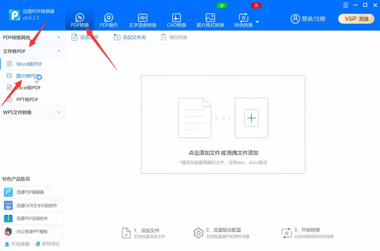Open the 在线客服 link
Image resolution: width=380 pixels, height=251 pixels.
[x=17, y=244]
